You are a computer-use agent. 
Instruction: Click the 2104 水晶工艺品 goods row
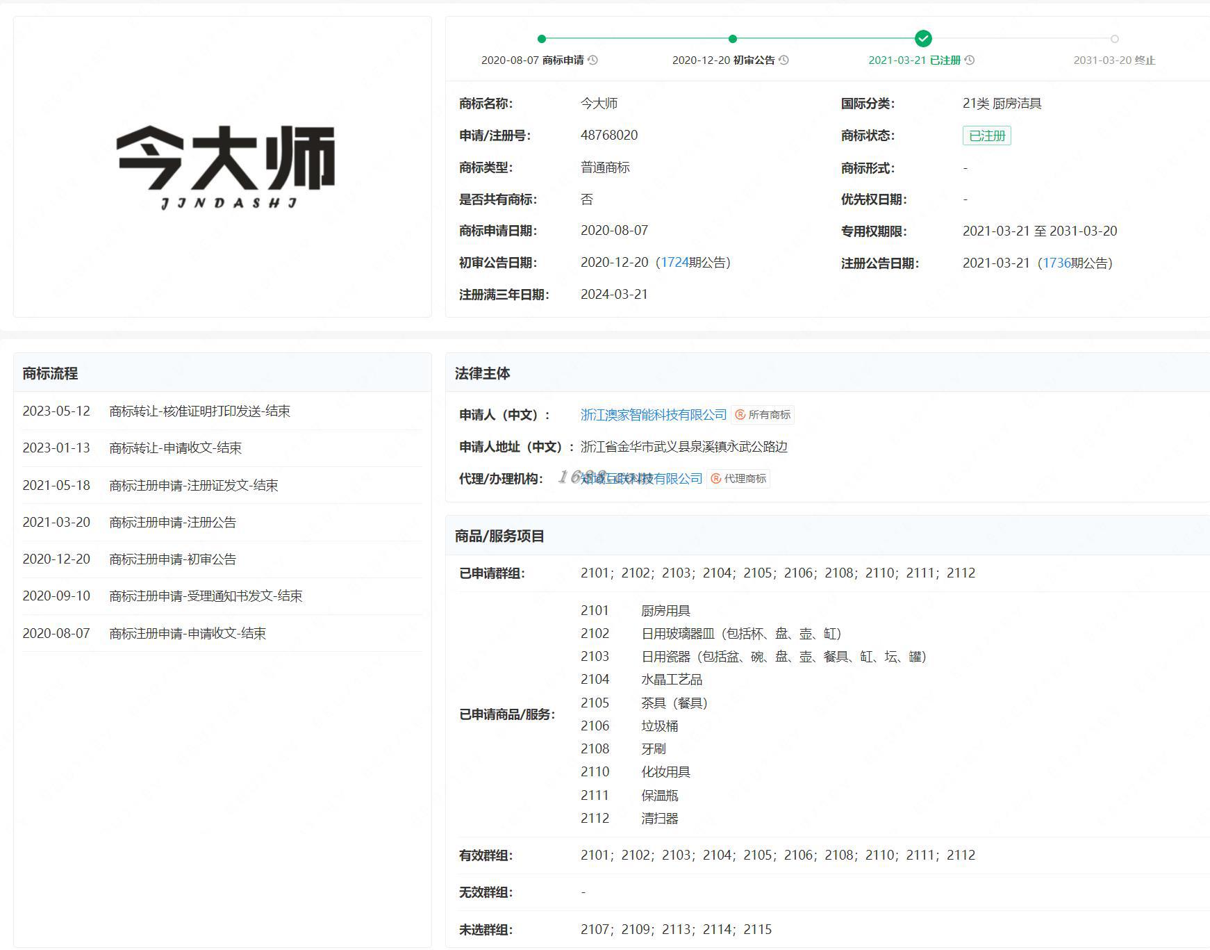point(641,680)
